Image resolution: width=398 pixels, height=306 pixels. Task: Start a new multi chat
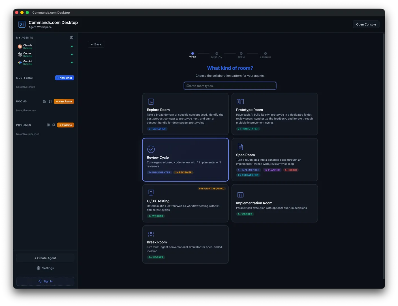point(65,78)
